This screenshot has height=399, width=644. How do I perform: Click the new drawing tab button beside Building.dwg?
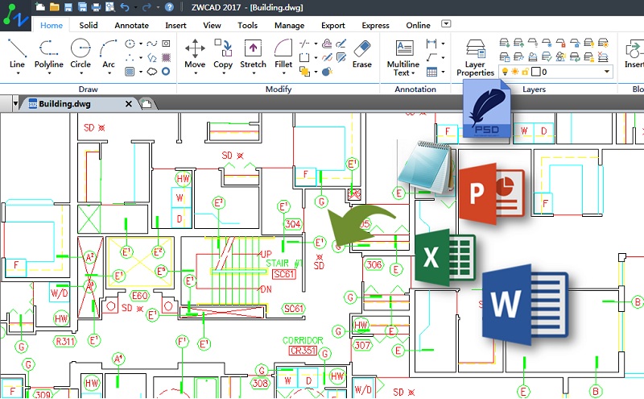[x=146, y=104]
